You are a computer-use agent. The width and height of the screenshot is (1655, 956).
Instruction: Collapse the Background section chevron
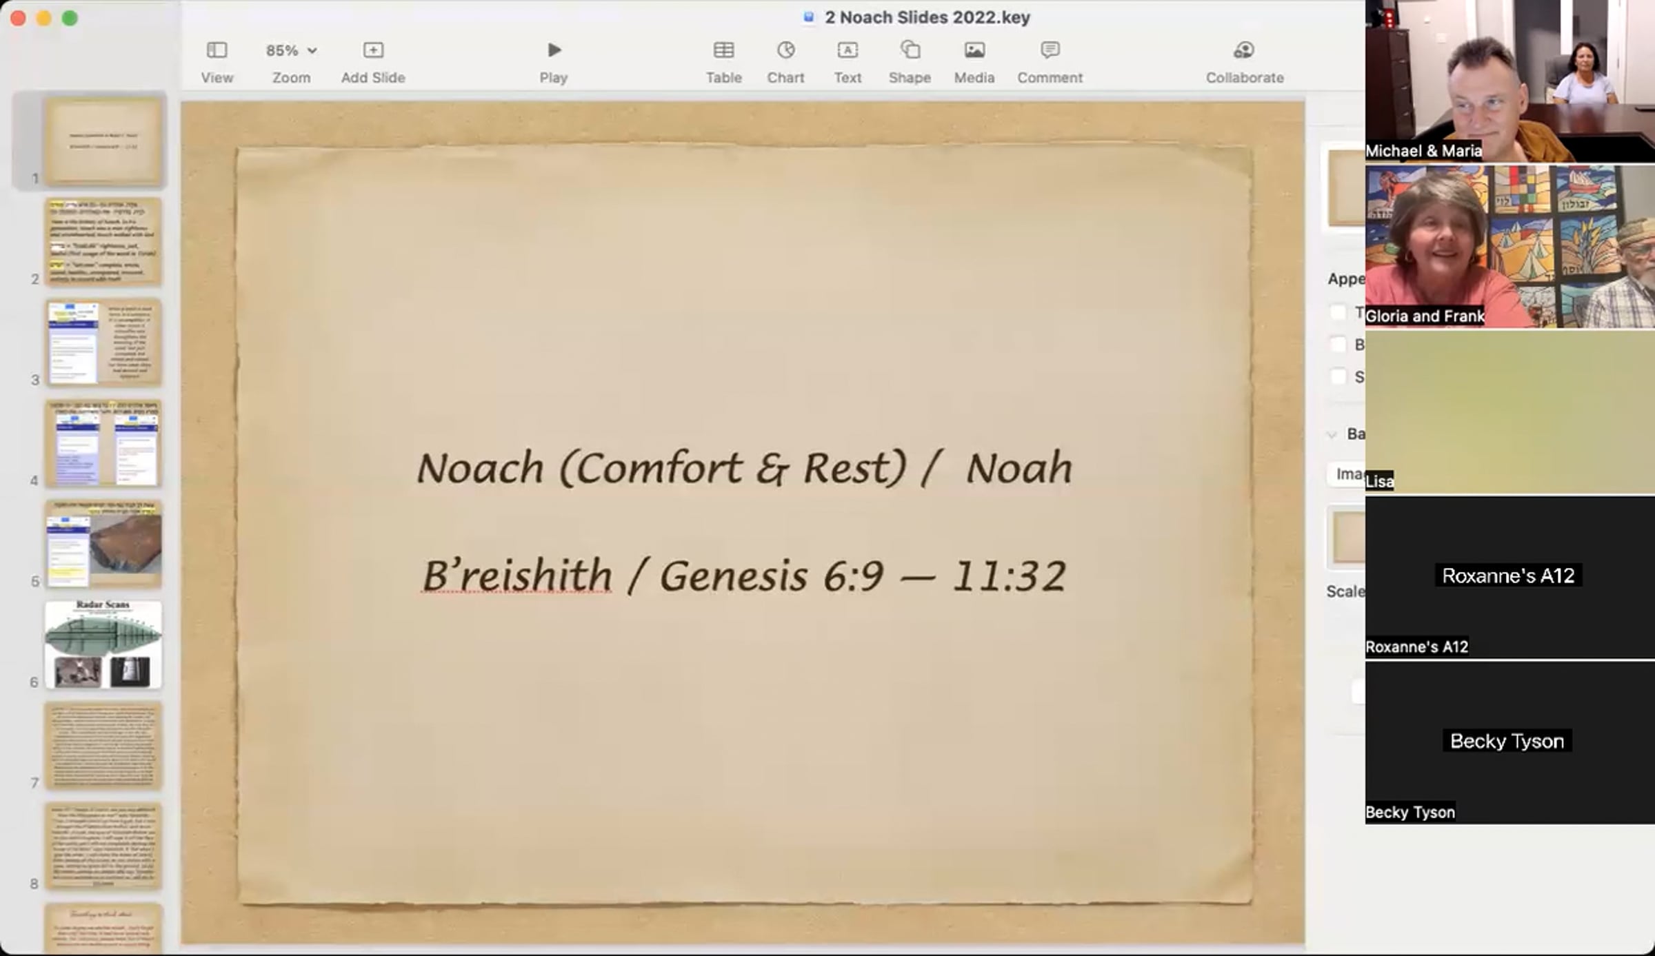coord(1332,434)
